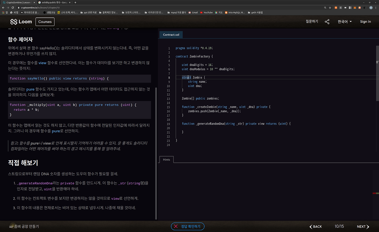This screenshot has height=232, width=379.
Task: Switch to the Hints tab
Action: tap(166, 160)
